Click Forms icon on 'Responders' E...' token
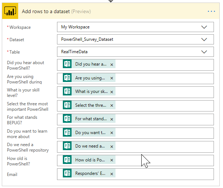The width and height of the screenshot is (223, 188). pyautogui.click(x=67, y=173)
